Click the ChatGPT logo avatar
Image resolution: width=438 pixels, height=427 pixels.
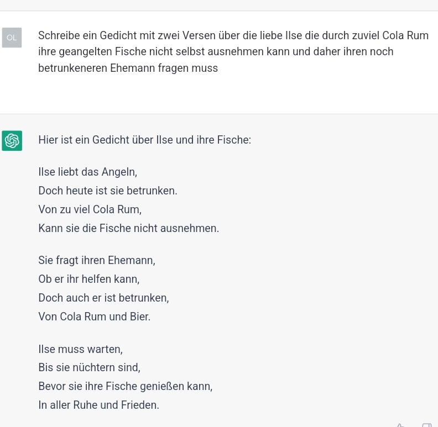pyautogui.click(x=12, y=141)
